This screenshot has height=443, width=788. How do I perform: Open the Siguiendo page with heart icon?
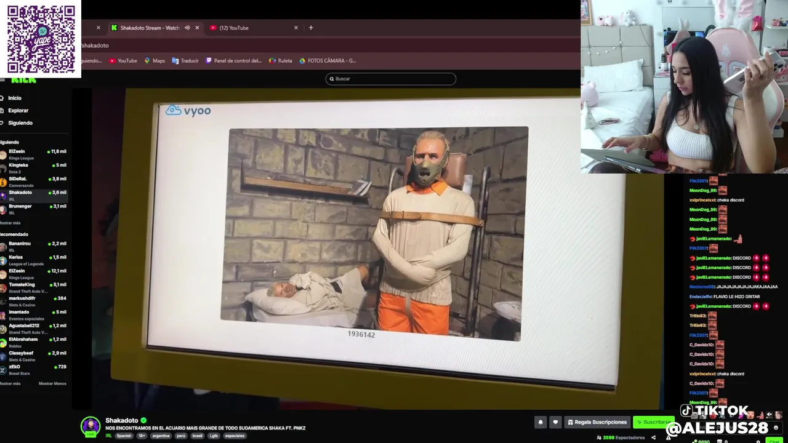[x=17, y=122]
